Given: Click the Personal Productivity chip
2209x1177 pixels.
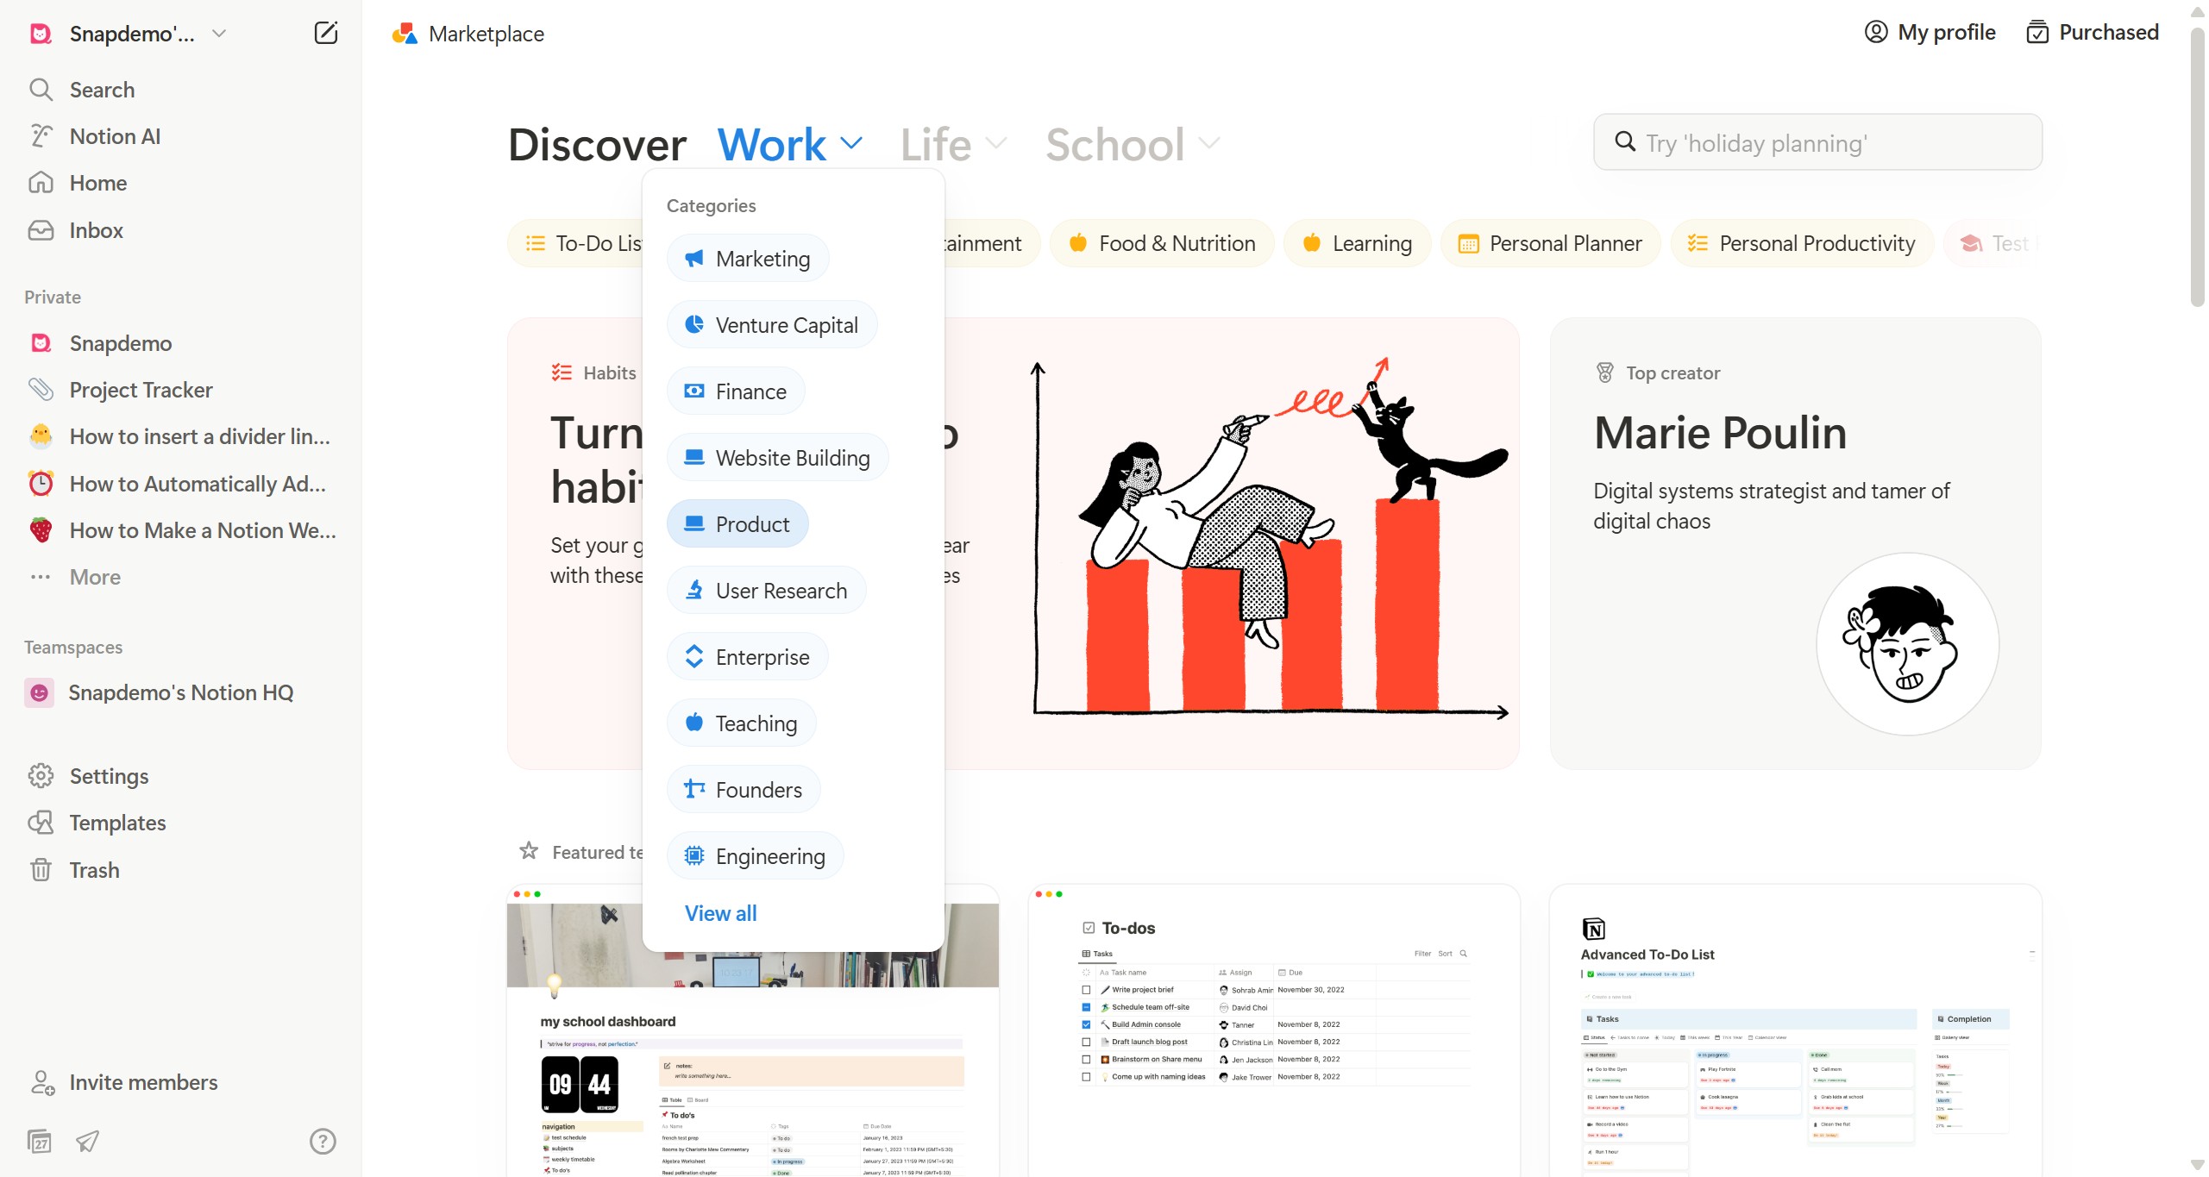Looking at the screenshot, I should click(1802, 244).
